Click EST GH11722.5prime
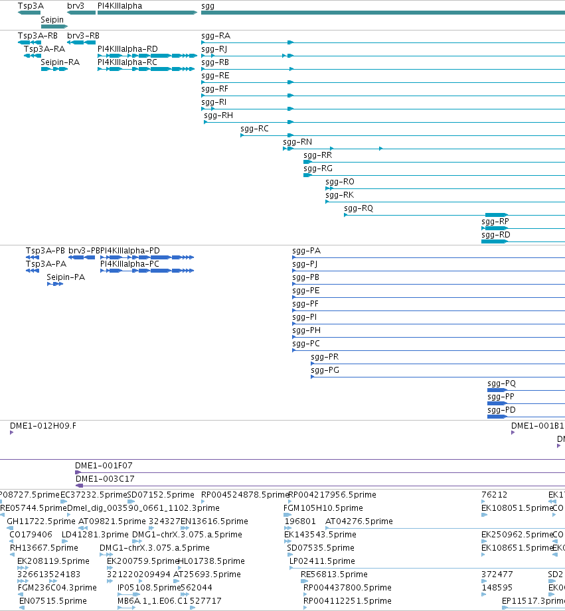Screen dimensions: 565x611 tap(41, 521)
